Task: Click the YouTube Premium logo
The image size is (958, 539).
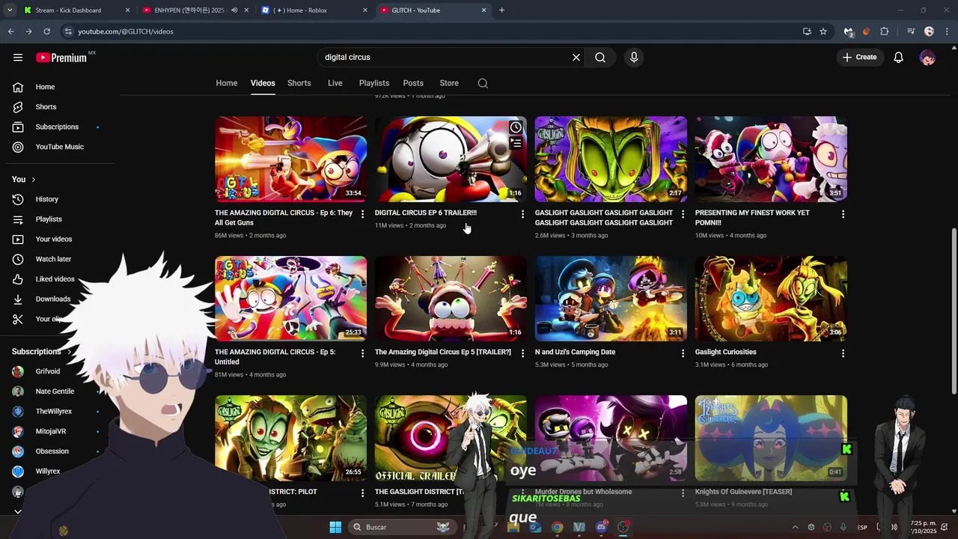Action: [61, 58]
